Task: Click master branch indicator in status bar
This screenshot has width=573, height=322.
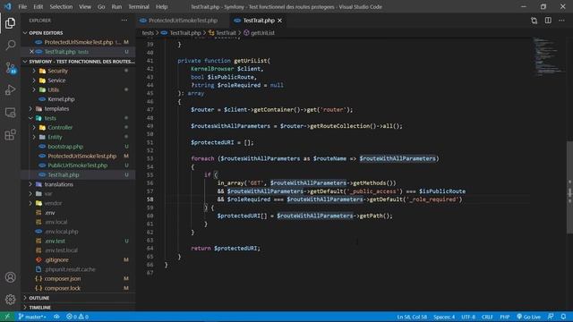Action: tap(32, 317)
